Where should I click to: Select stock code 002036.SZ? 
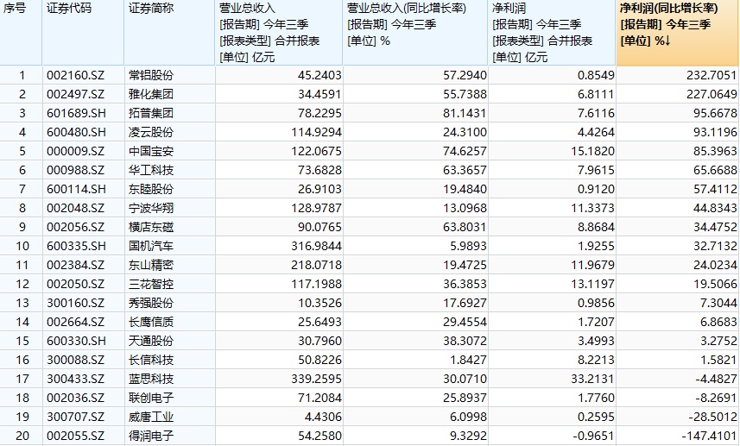[75, 398]
